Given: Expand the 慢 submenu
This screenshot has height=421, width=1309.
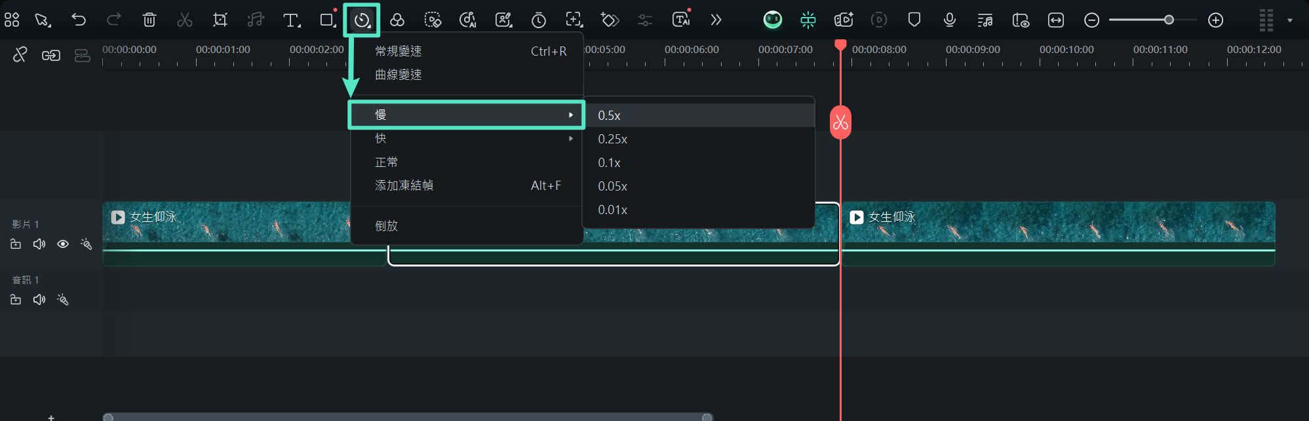Looking at the screenshot, I should (467, 115).
